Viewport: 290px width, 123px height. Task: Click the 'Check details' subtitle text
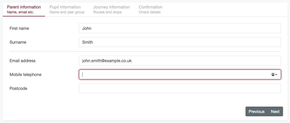(x=150, y=12)
